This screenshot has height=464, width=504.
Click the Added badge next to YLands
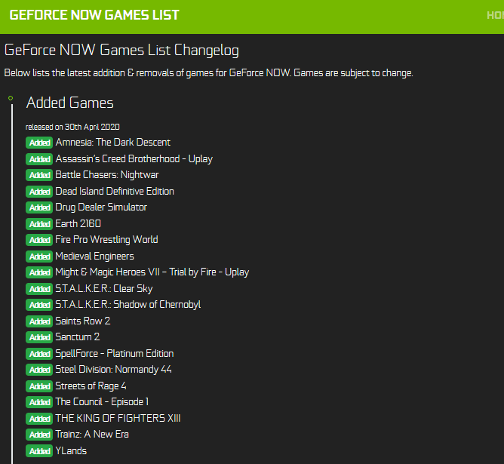39,451
